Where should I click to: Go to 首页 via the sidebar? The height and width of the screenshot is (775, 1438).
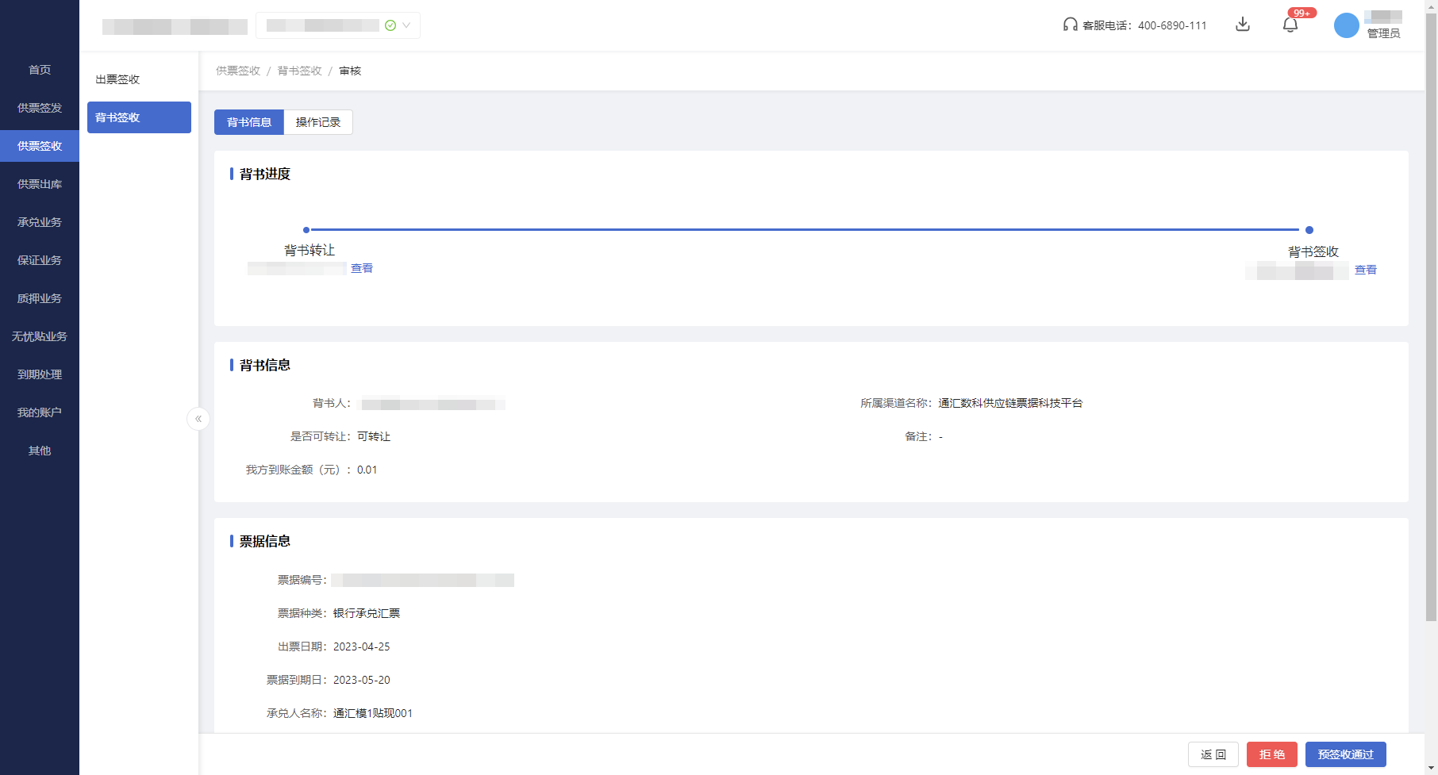pyautogui.click(x=39, y=69)
